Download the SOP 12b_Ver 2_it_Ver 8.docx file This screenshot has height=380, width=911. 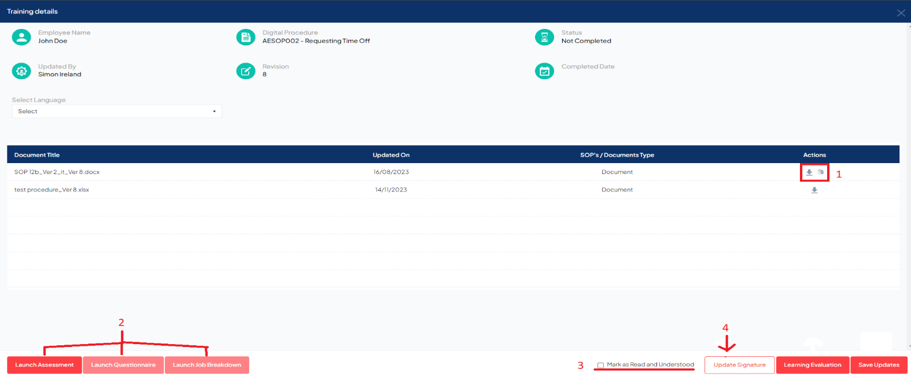pyautogui.click(x=809, y=172)
